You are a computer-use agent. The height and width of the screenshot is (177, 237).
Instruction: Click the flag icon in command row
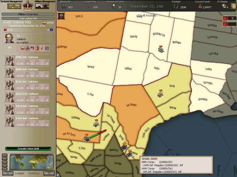click(32, 48)
